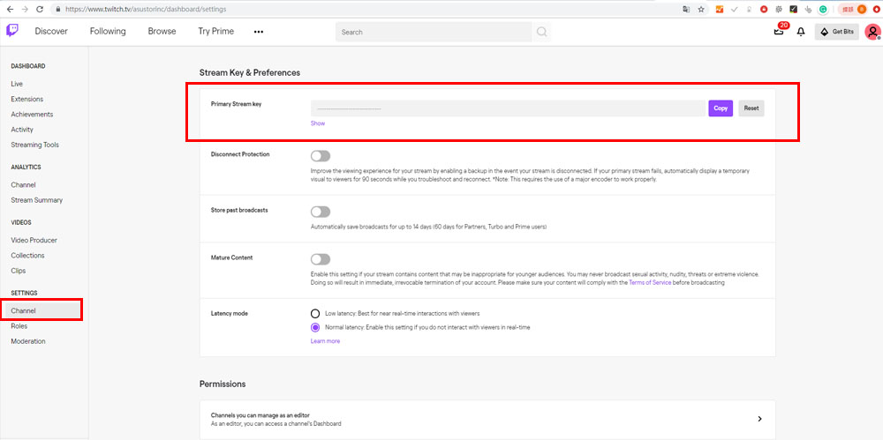The width and height of the screenshot is (883, 440).
Task: Click the gear bug extension icon
Action: coord(779,10)
